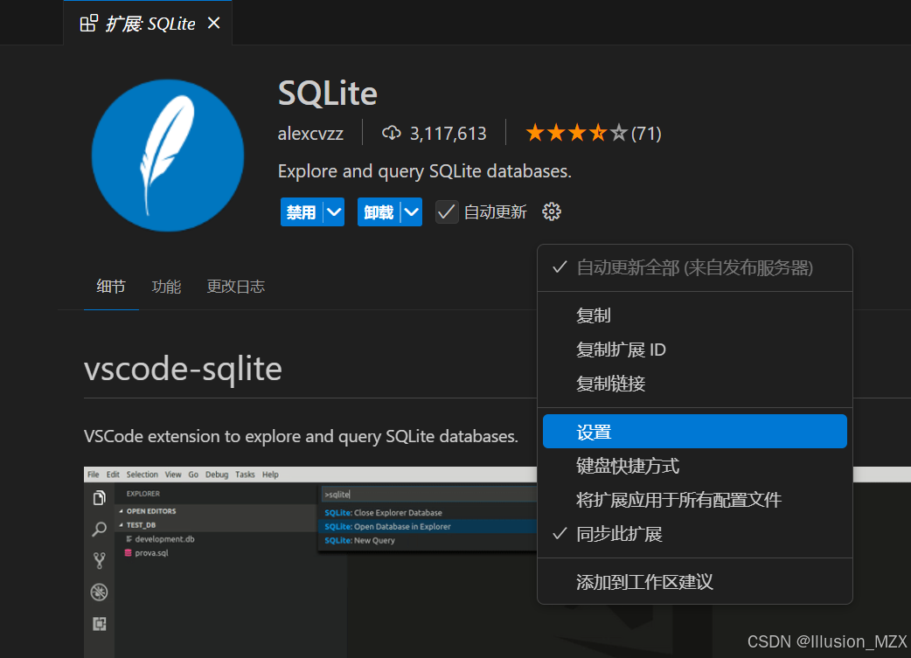Click the 禁用 button
The width and height of the screenshot is (911, 658).
pos(301,212)
